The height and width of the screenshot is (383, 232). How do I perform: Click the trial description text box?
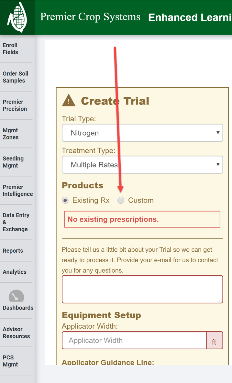(x=142, y=289)
